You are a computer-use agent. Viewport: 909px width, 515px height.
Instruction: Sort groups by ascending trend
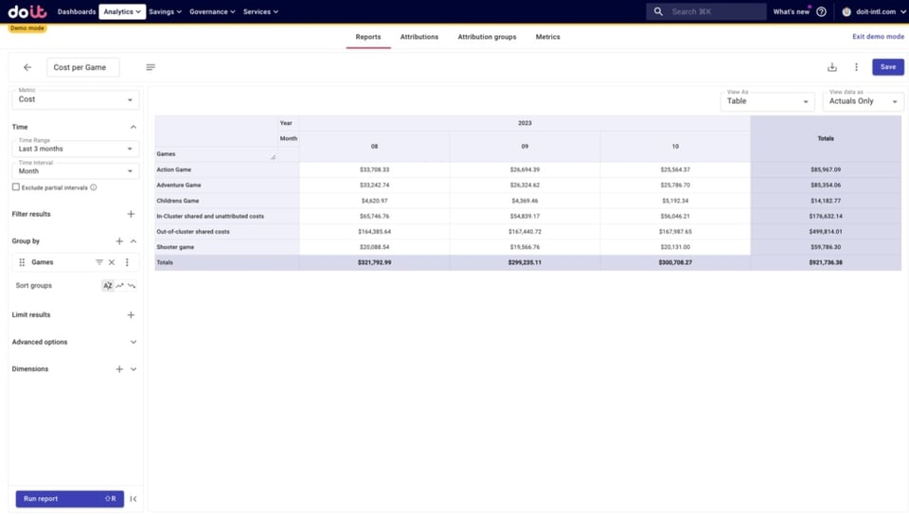coord(120,286)
